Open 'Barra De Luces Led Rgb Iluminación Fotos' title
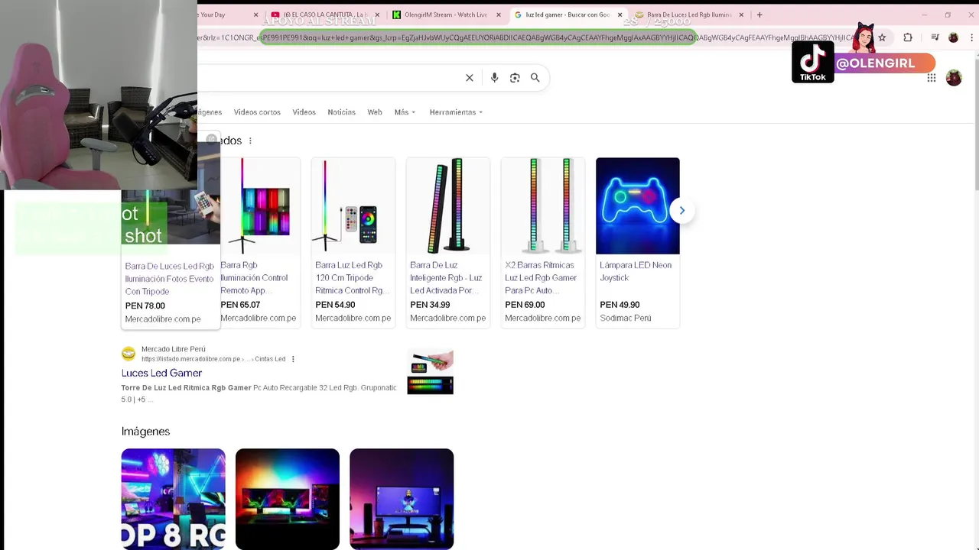 169,279
